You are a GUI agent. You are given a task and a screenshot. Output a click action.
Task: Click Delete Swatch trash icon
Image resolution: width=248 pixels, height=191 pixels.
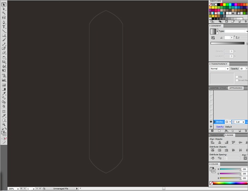click(246, 22)
